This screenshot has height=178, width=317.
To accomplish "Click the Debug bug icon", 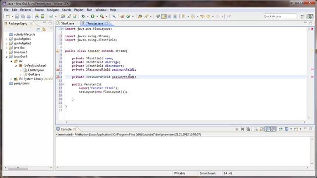I will coord(83,16).
